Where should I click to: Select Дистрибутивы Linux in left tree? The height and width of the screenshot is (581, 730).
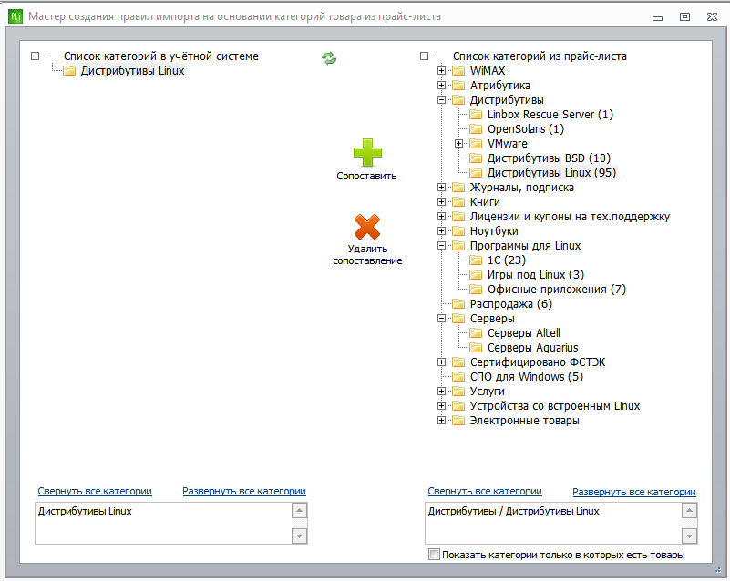click(133, 71)
